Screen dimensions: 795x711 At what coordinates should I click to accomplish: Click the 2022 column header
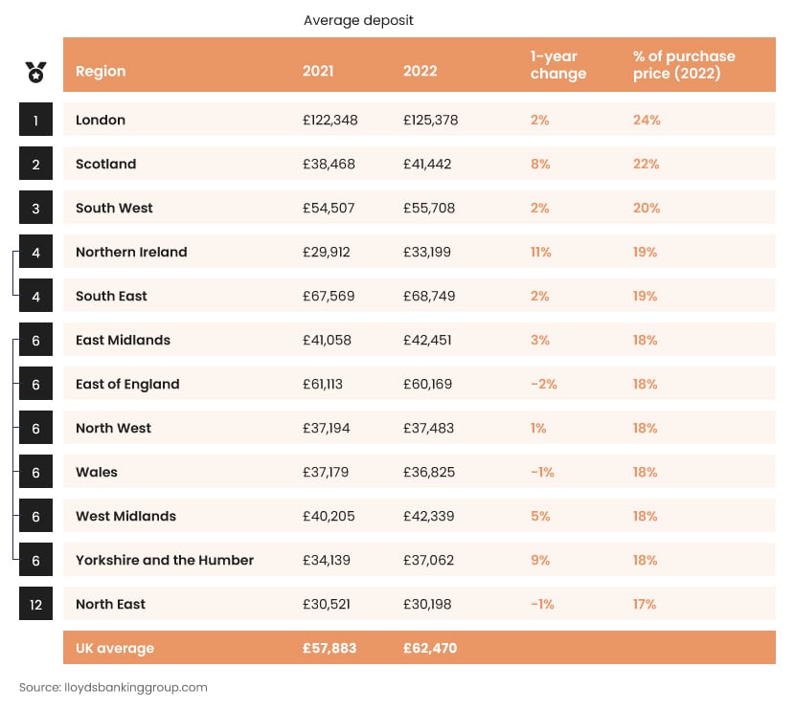pos(420,71)
